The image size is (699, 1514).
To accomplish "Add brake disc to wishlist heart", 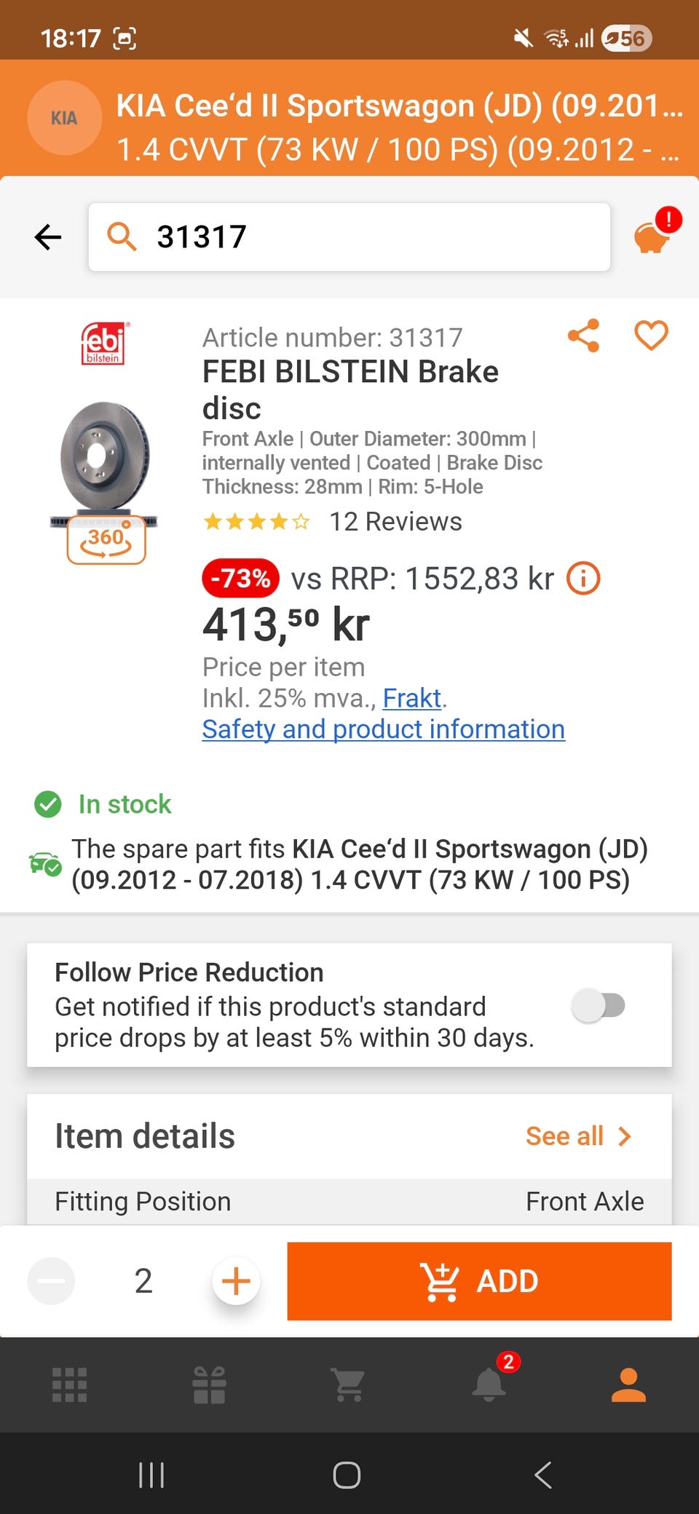I will [x=651, y=336].
